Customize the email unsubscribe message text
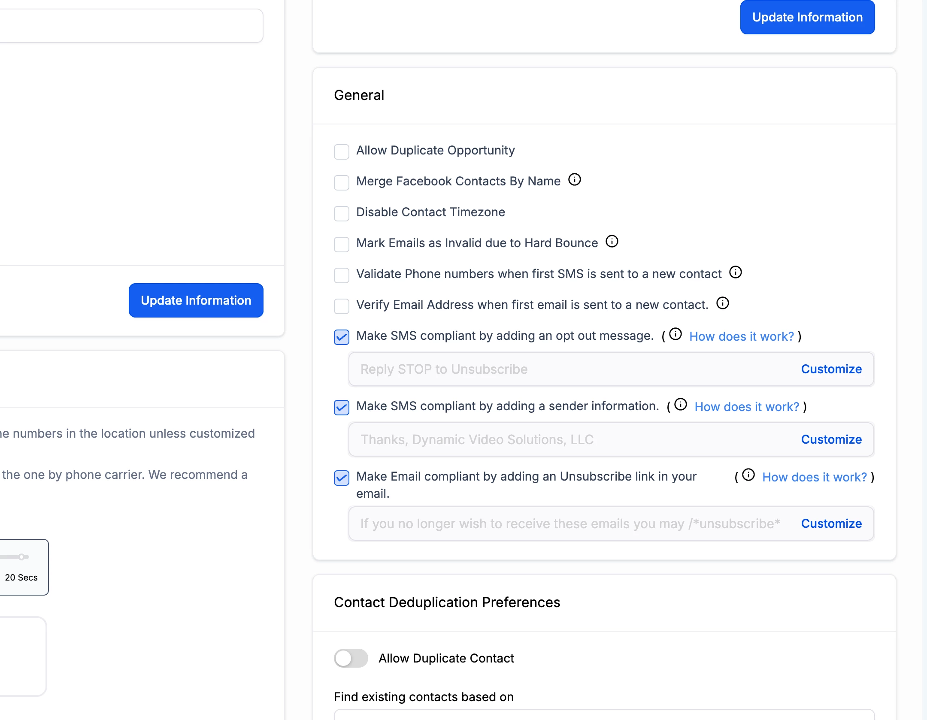Screen dimensions: 927x720 coord(831,523)
